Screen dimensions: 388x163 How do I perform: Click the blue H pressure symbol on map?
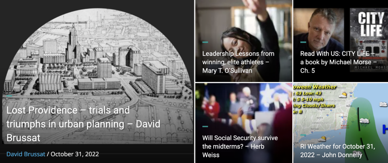click(x=385, y=130)
